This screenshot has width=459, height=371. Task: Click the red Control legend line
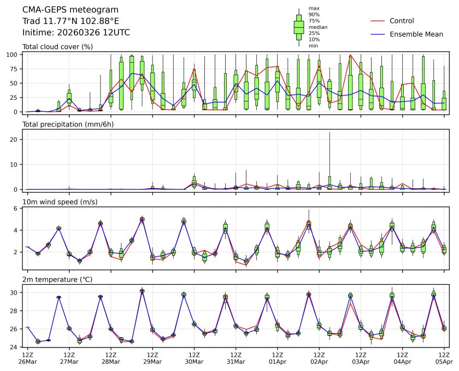click(379, 21)
